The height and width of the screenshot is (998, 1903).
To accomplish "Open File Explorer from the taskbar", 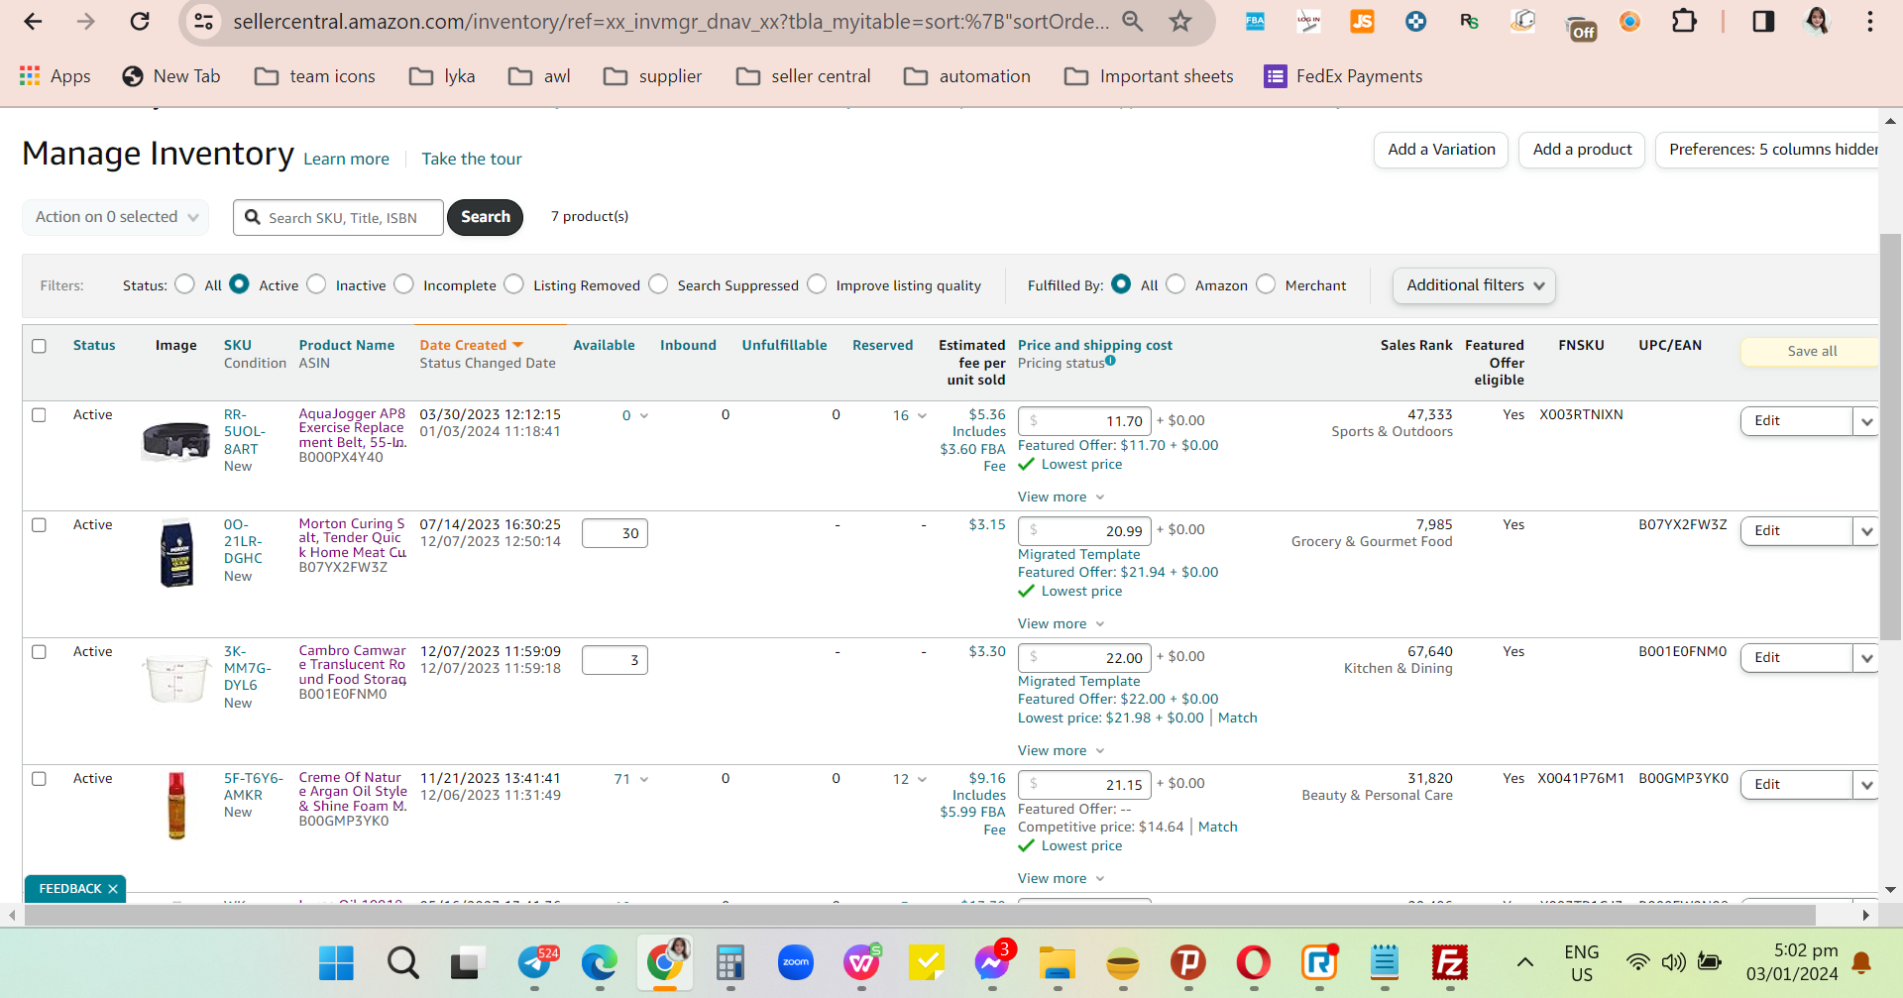I will click(x=1058, y=962).
